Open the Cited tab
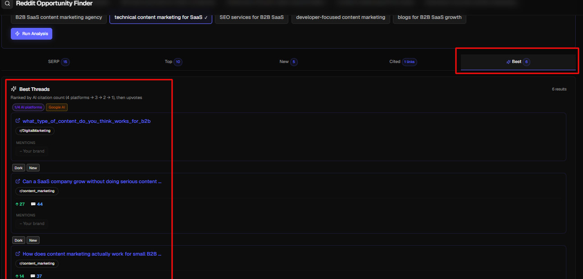583x279 pixels. pos(403,62)
